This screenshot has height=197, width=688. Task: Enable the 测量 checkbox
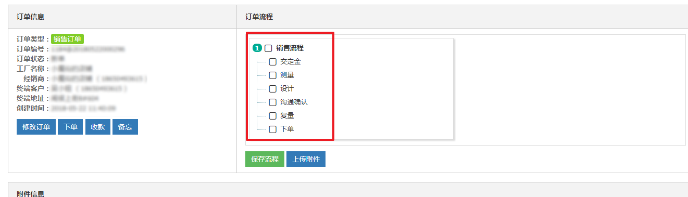272,75
